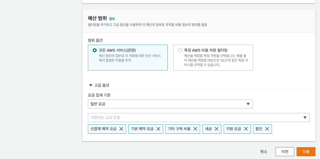Remove the 할인 tag
Image resolution: width=320 pixels, height=159 pixels.
click(267, 129)
